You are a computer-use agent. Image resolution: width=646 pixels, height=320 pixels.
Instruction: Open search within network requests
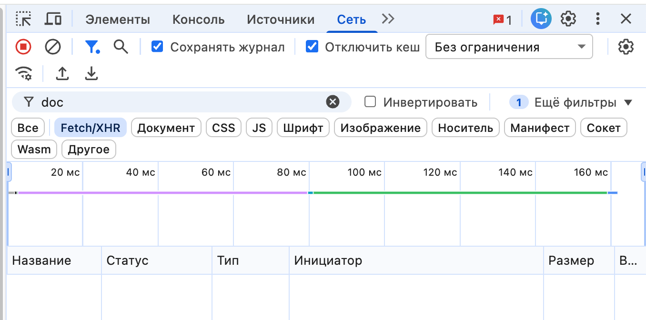tap(121, 47)
